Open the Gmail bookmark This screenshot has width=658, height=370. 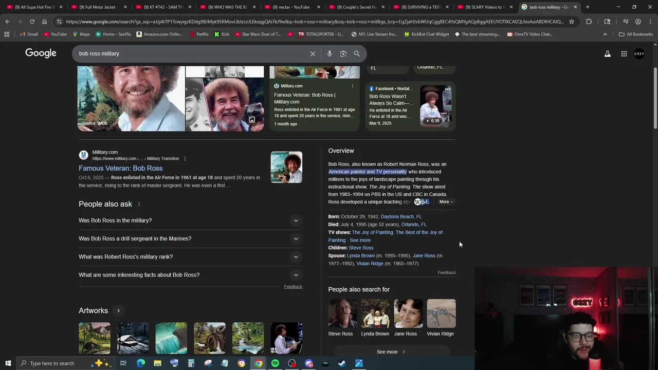[x=28, y=34]
